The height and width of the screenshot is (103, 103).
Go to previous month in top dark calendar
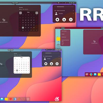20,13
